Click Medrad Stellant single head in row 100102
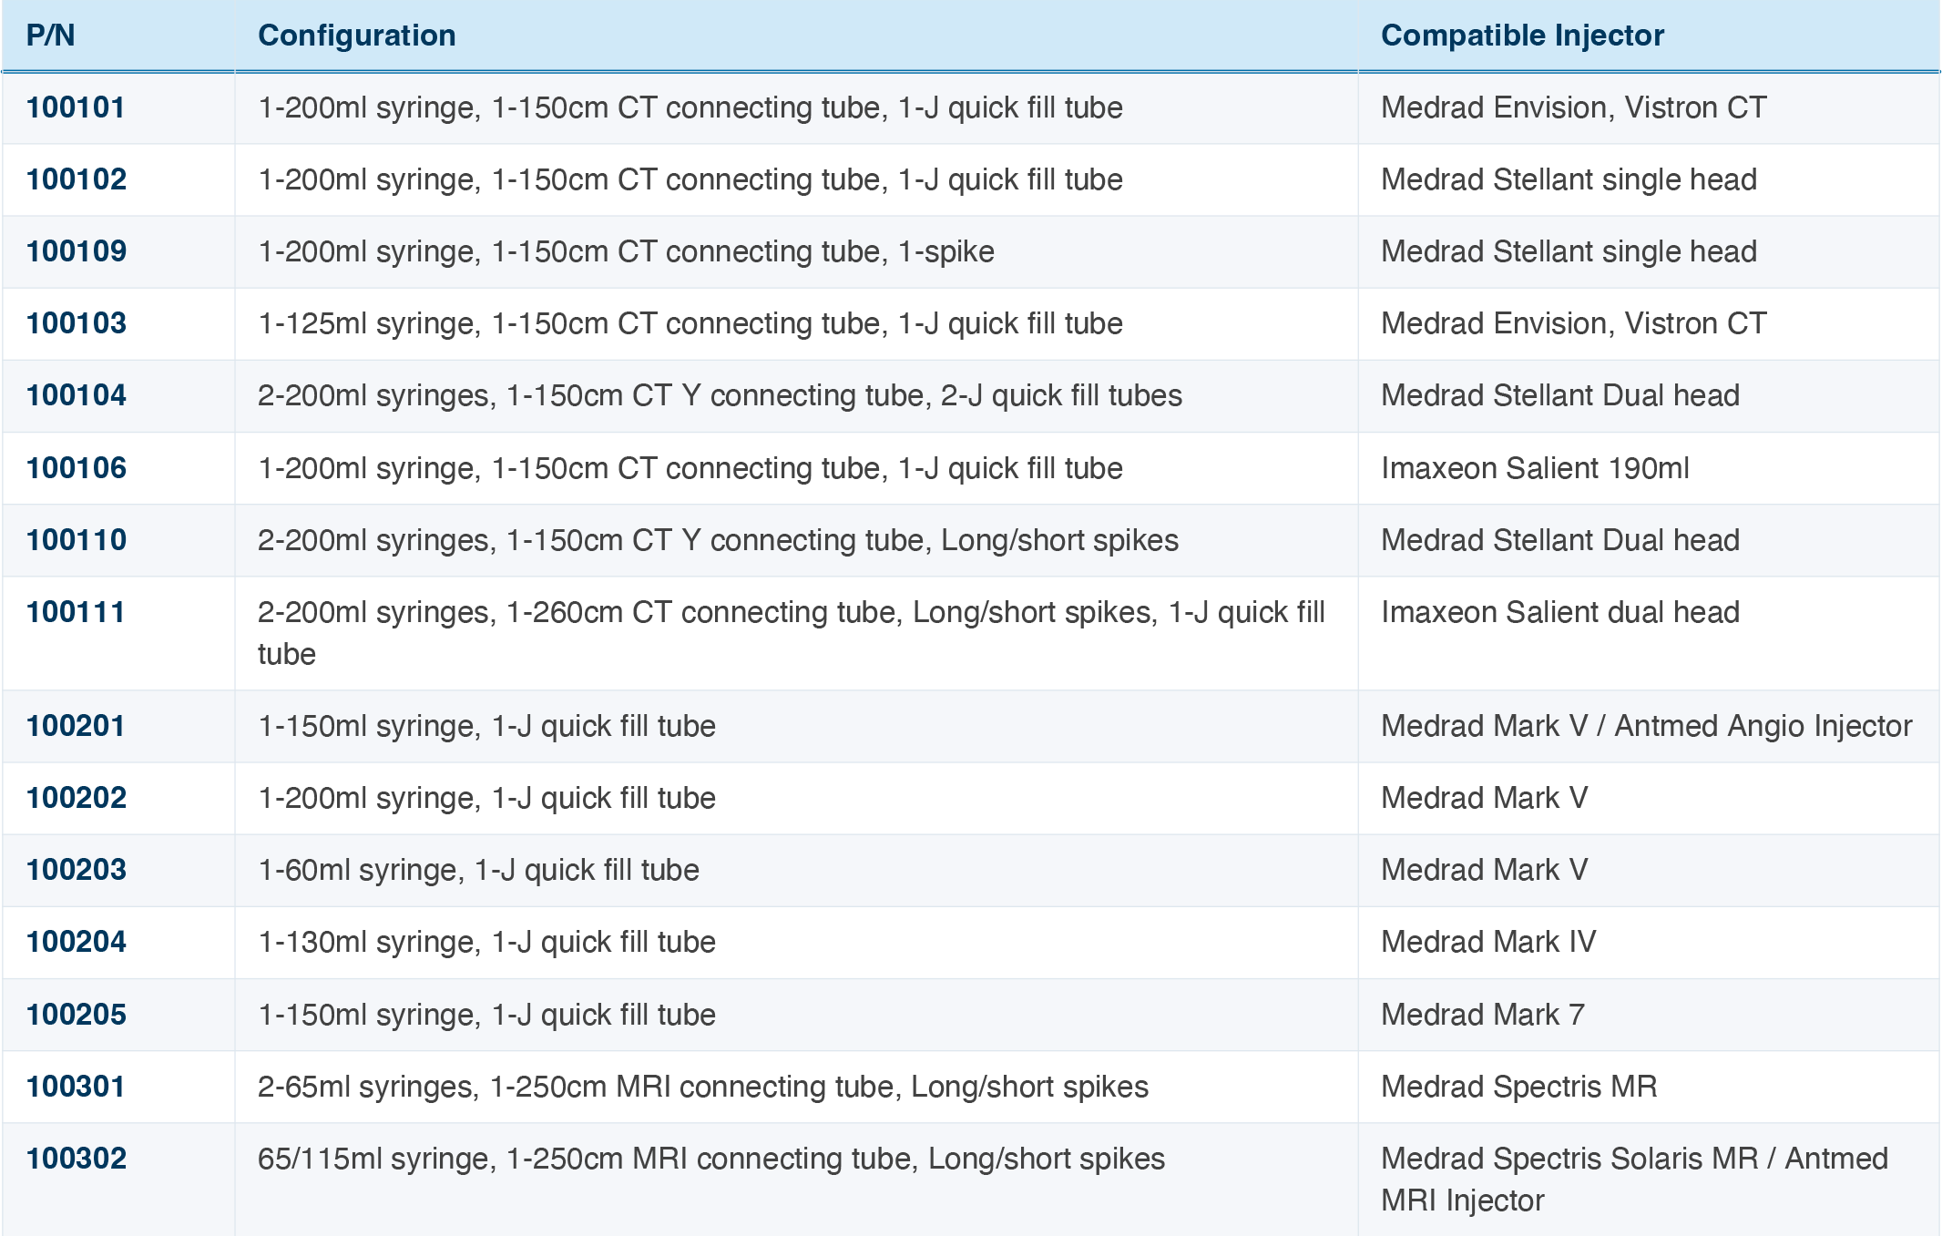This screenshot has height=1236, width=1942. (x=1569, y=179)
